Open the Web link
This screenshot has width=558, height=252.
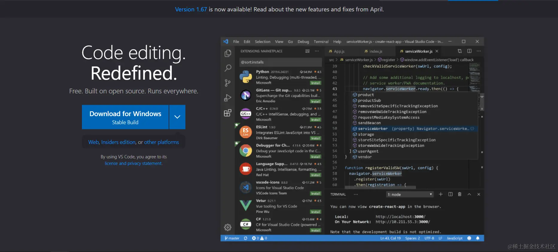[x=94, y=142]
